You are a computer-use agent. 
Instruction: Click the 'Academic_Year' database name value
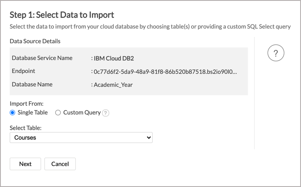coord(113,85)
